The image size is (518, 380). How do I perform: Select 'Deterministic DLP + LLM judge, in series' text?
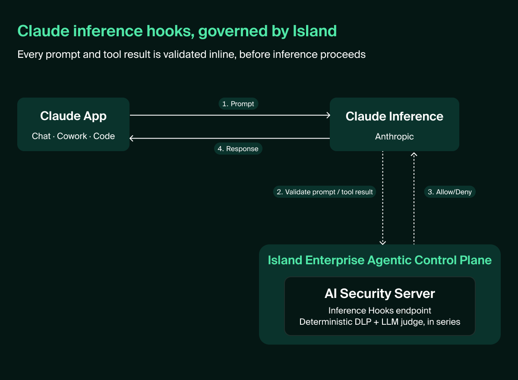coord(380,322)
